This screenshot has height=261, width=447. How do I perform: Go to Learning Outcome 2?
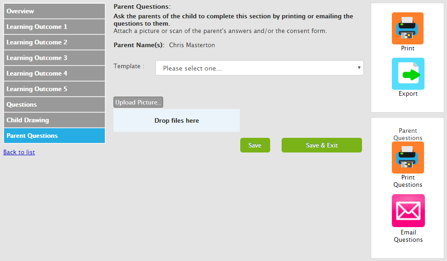(54, 42)
